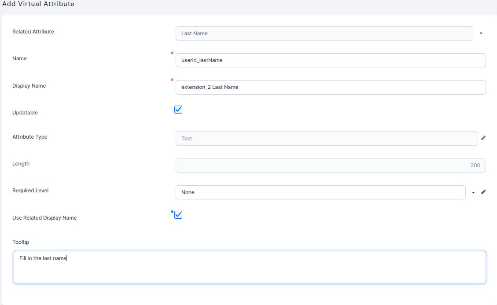Click the pencil icon next to Attribute Type

pos(483,138)
